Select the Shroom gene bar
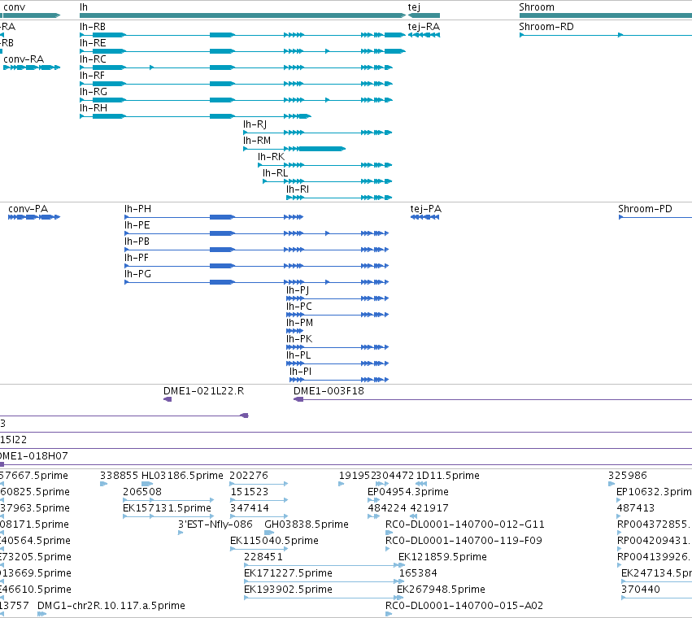 [x=606, y=15]
